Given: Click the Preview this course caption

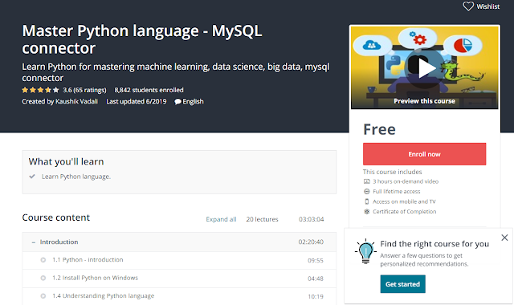Looking at the screenshot, I should click(424, 101).
